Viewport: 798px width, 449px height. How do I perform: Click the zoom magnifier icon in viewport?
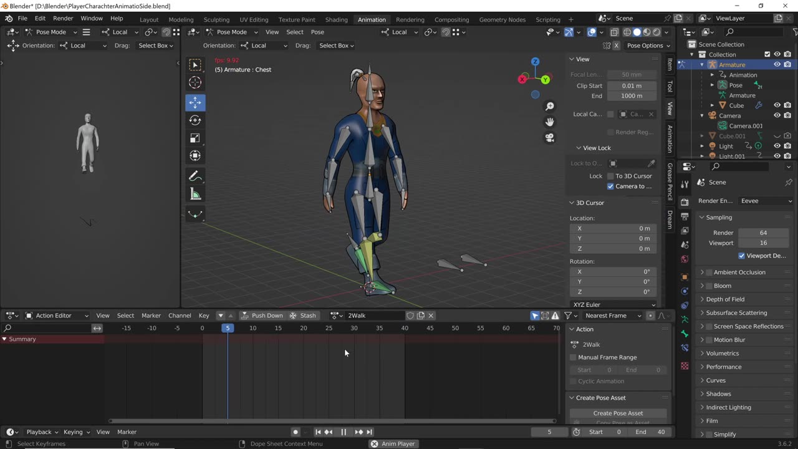[550, 107]
